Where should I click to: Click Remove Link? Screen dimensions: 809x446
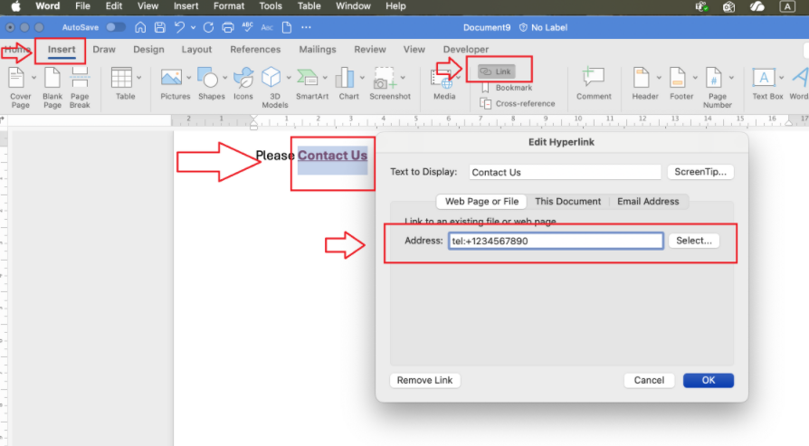[424, 381]
